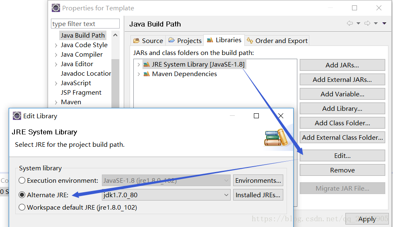The width and height of the screenshot is (393, 227).
Task: Click the Environments... button
Action: [x=258, y=180]
